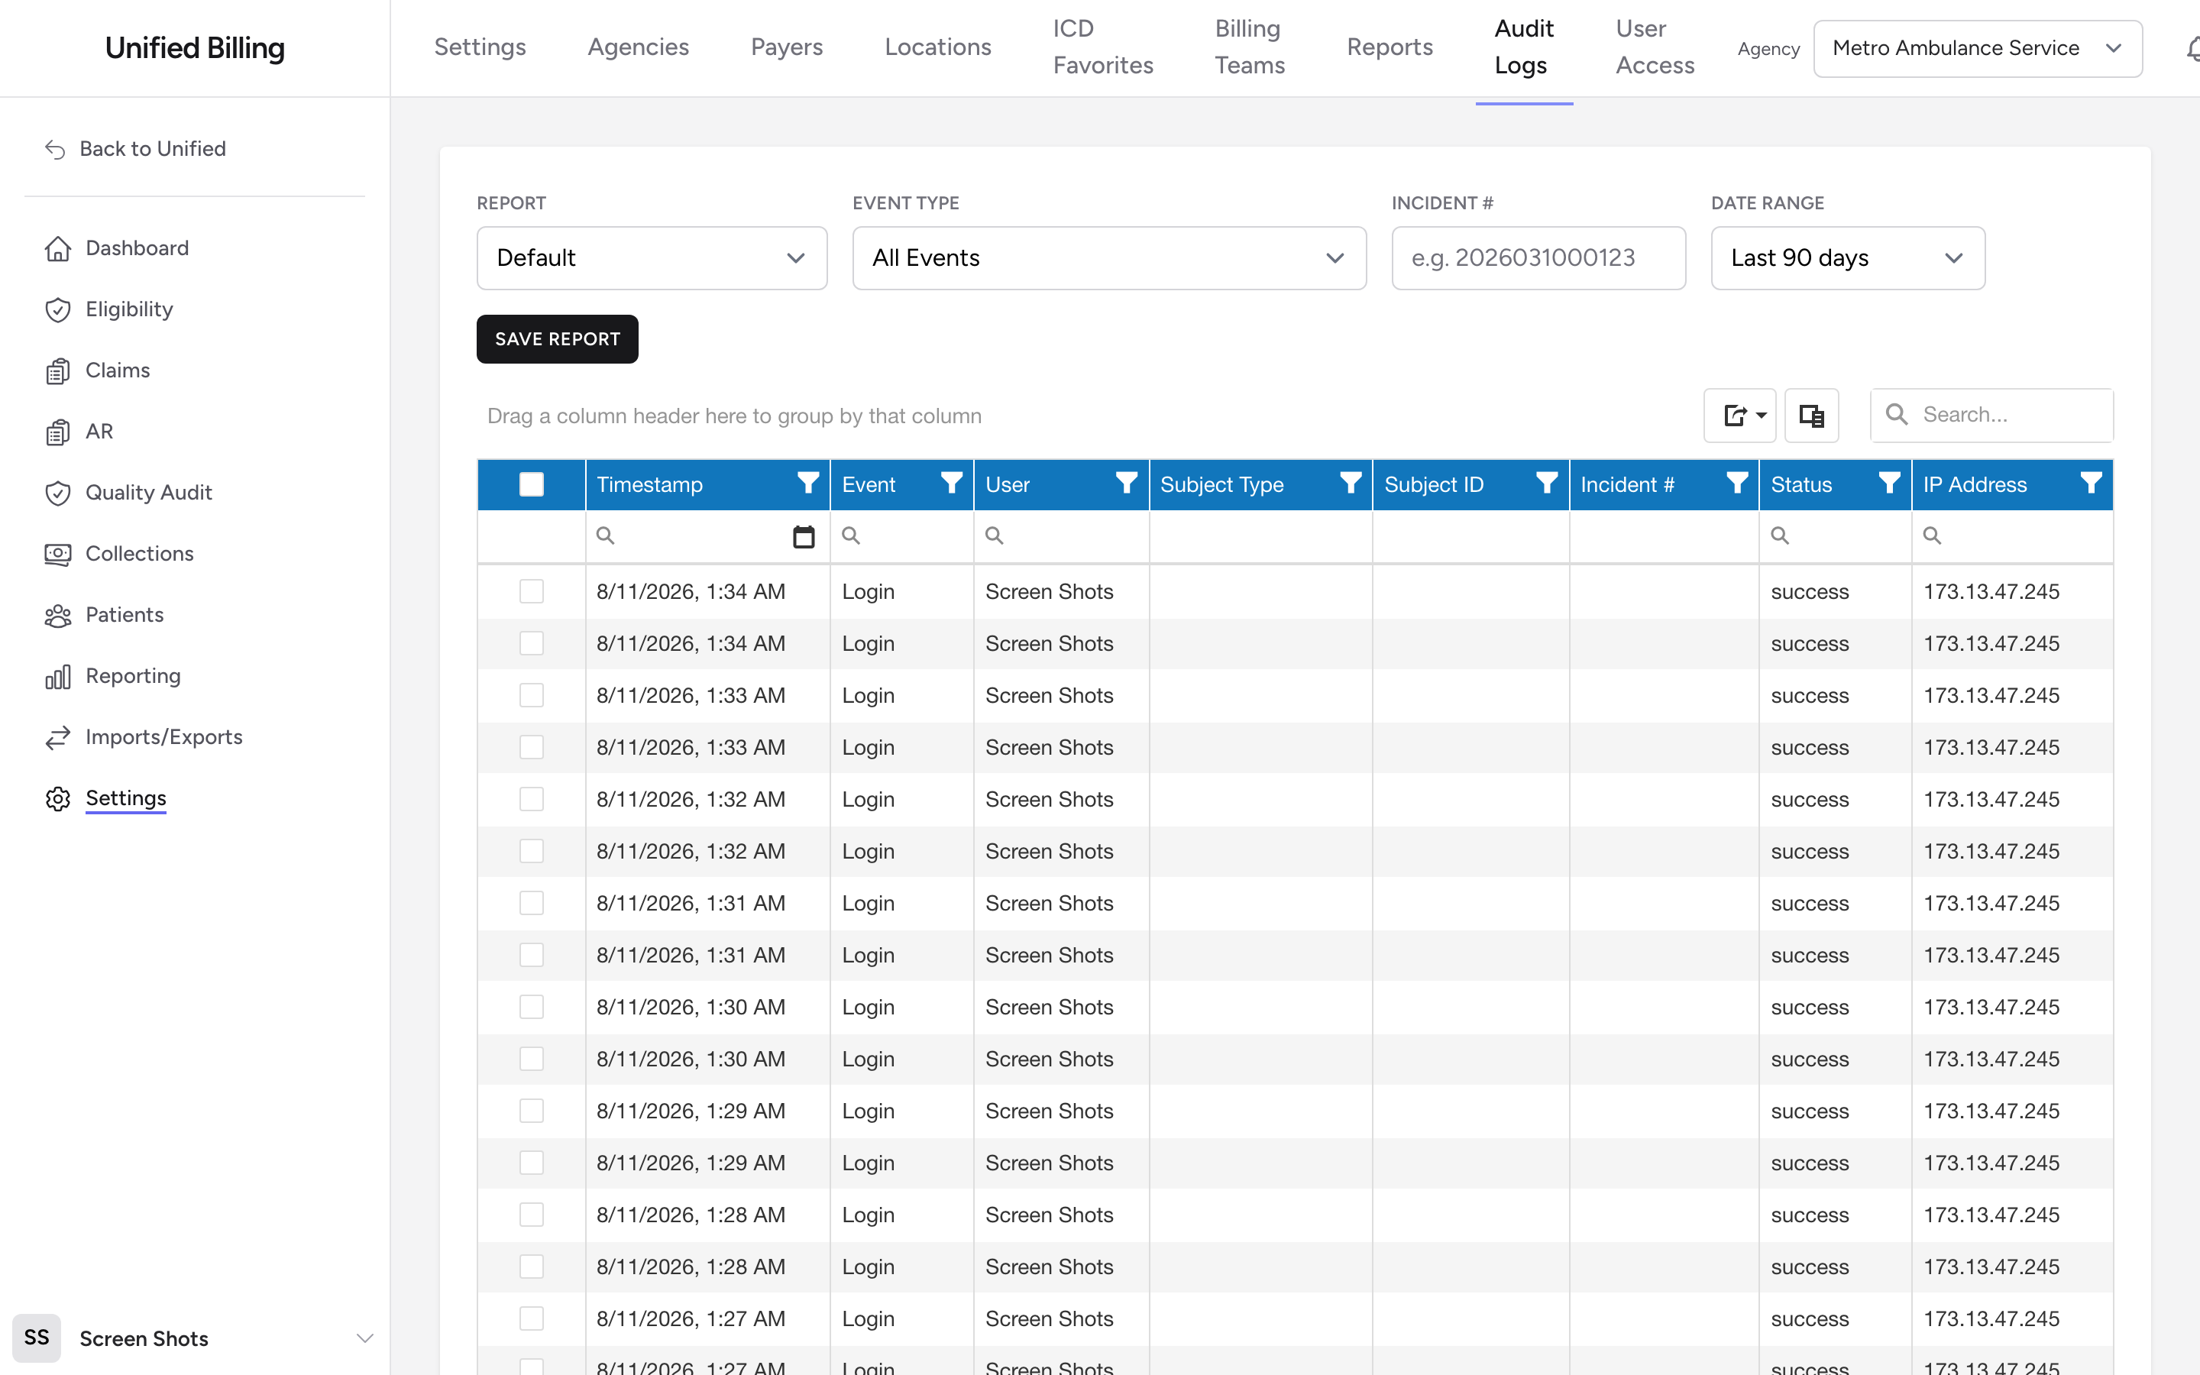Screen dimensions: 2200x1375
Task: Click the grid Search box
Action: tap(1991, 416)
